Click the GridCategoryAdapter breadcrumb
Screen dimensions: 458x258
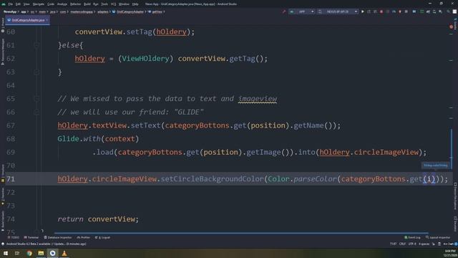click(x=130, y=11)
